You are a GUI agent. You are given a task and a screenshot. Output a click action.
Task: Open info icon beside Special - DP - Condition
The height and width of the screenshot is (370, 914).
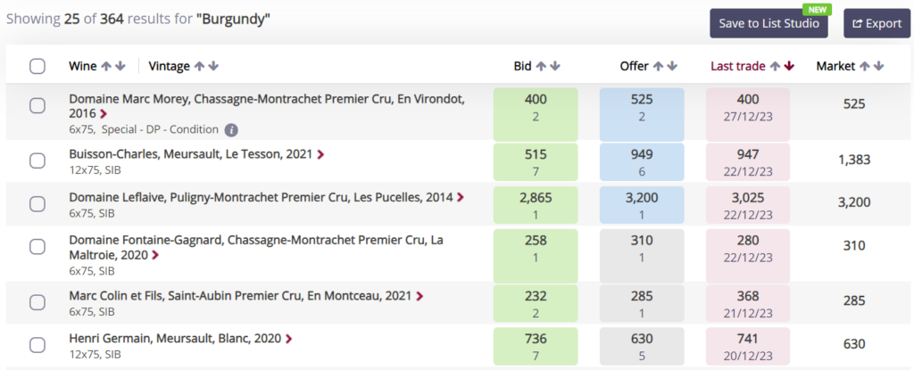point(231,130)
